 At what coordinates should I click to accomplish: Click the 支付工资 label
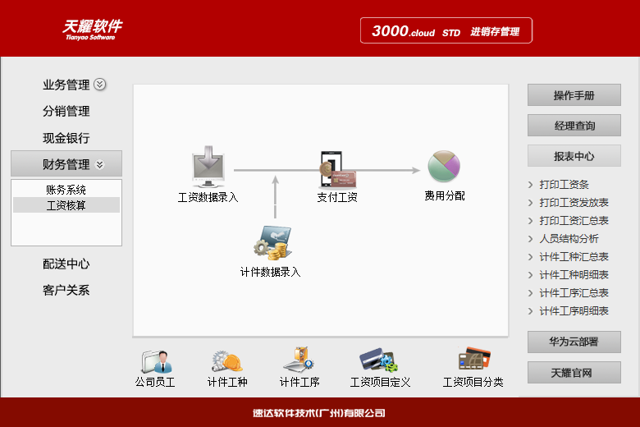coord(337,197)
